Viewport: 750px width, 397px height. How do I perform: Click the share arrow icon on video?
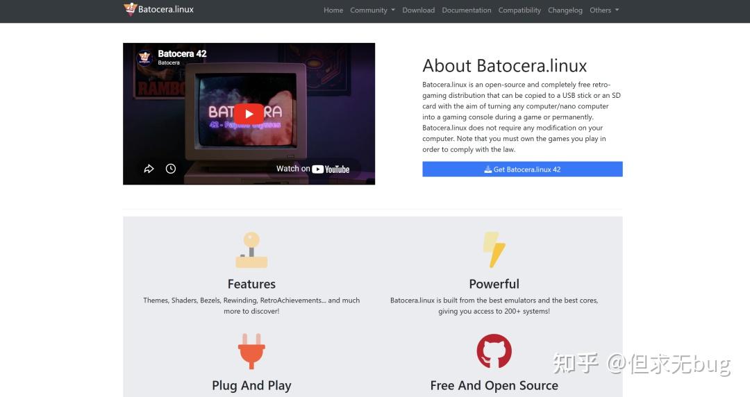pos(149,169)
